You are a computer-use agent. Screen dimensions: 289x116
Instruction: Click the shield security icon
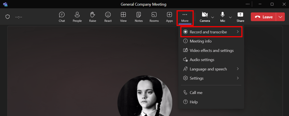pyautogui.click(x=7, y=17)
